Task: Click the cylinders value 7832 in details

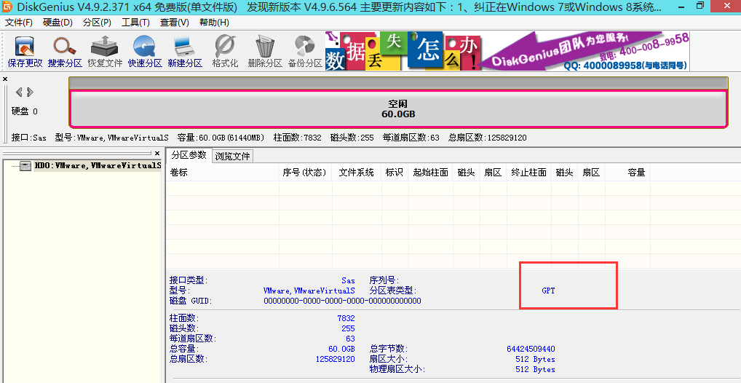Action: click(x=346, y=318)
